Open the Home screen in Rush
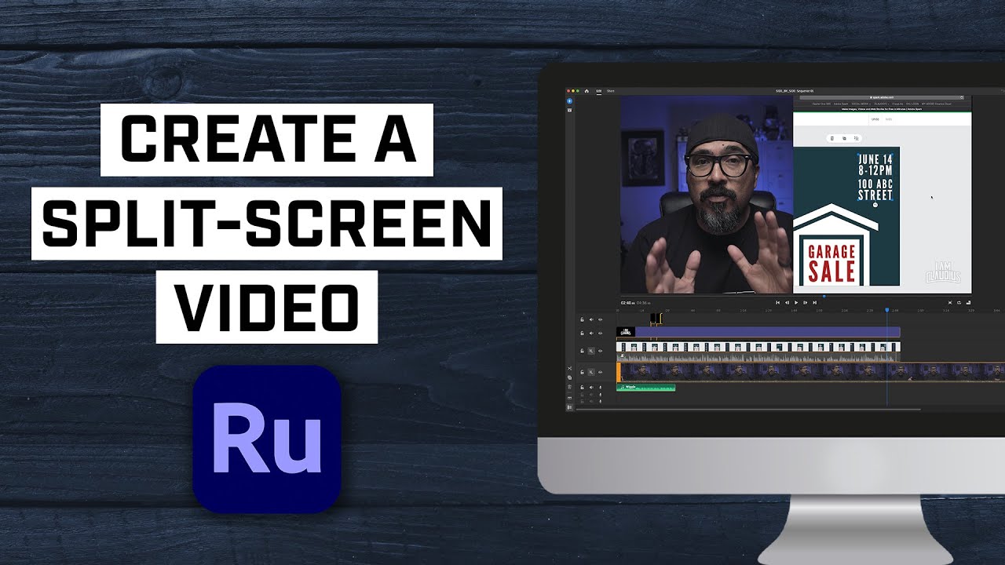 [x=586, y=91]
